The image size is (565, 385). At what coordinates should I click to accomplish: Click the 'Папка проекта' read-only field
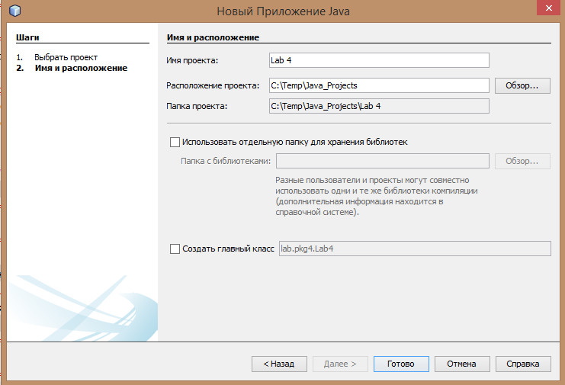[379, 106]
